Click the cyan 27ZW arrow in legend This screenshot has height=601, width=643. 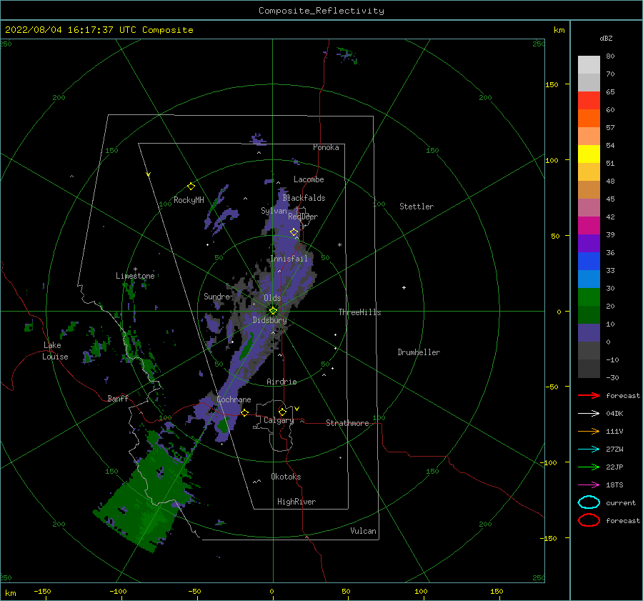pyautogui.click(x=589, y=449)
